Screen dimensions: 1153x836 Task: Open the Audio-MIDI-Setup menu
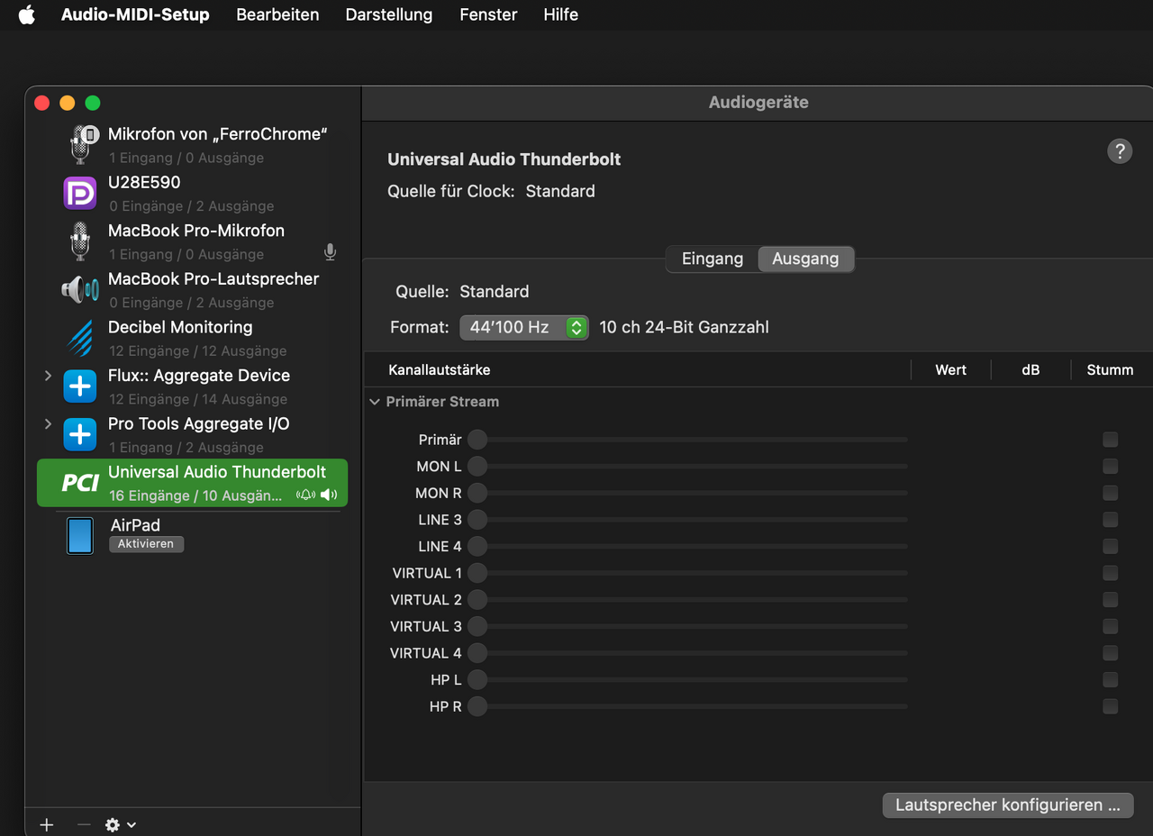[x=135, y=14]
